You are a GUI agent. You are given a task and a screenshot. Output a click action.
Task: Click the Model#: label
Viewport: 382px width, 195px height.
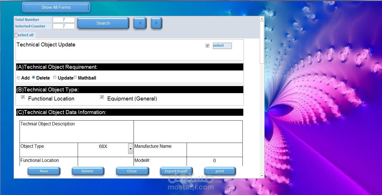[142, 160]
